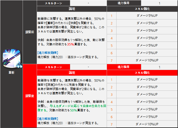Select ダメージ10%UP in the 調整前 section
This screenshot has width=178, height=128.
(147, 60)
